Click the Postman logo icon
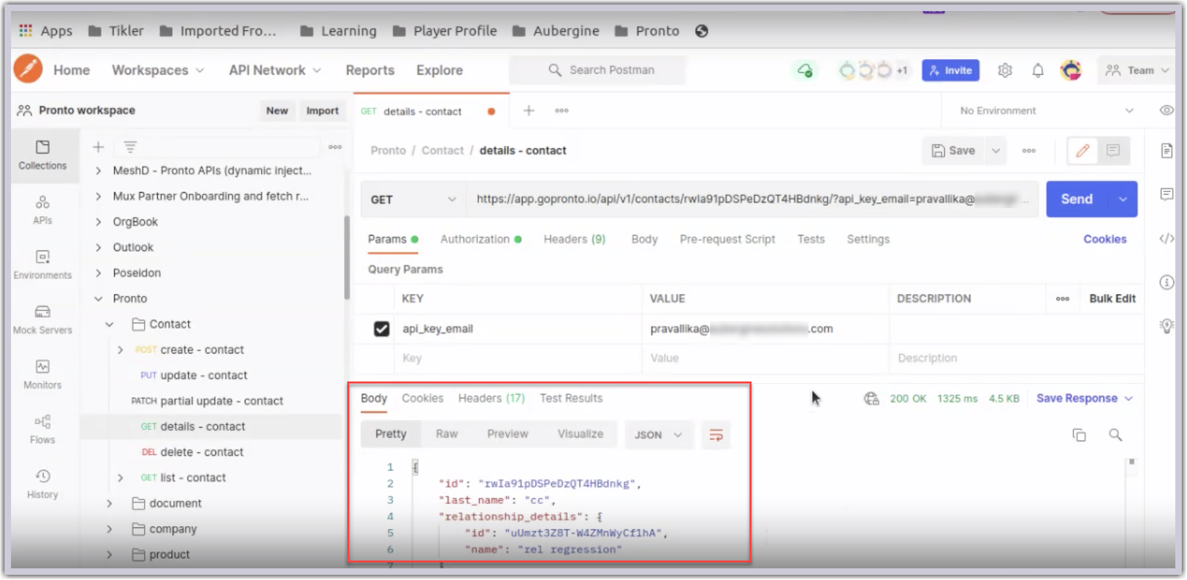Viewport: 1187px width, 580px height. (28, 69)
